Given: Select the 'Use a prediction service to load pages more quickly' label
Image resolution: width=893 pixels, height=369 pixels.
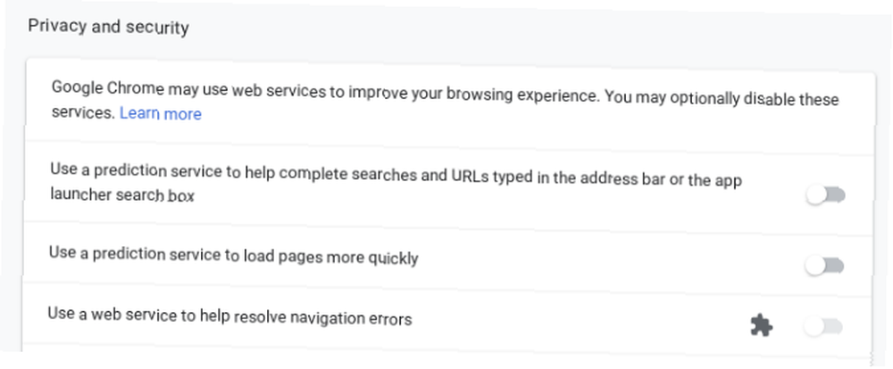Looking at the screenshot, I should coord(233,255).
